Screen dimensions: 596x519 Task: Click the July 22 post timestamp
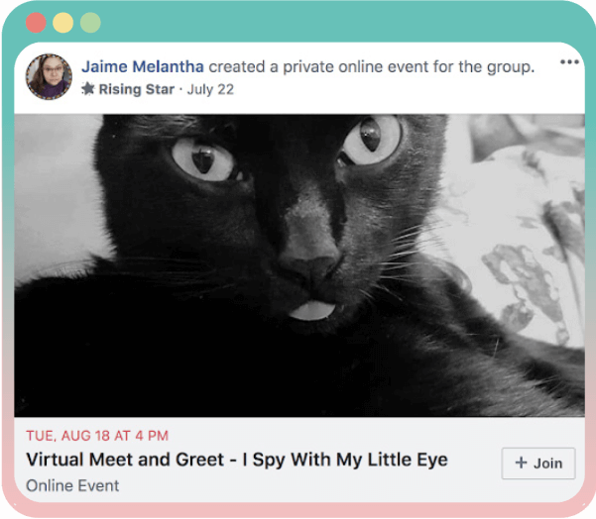pos(212,89)
